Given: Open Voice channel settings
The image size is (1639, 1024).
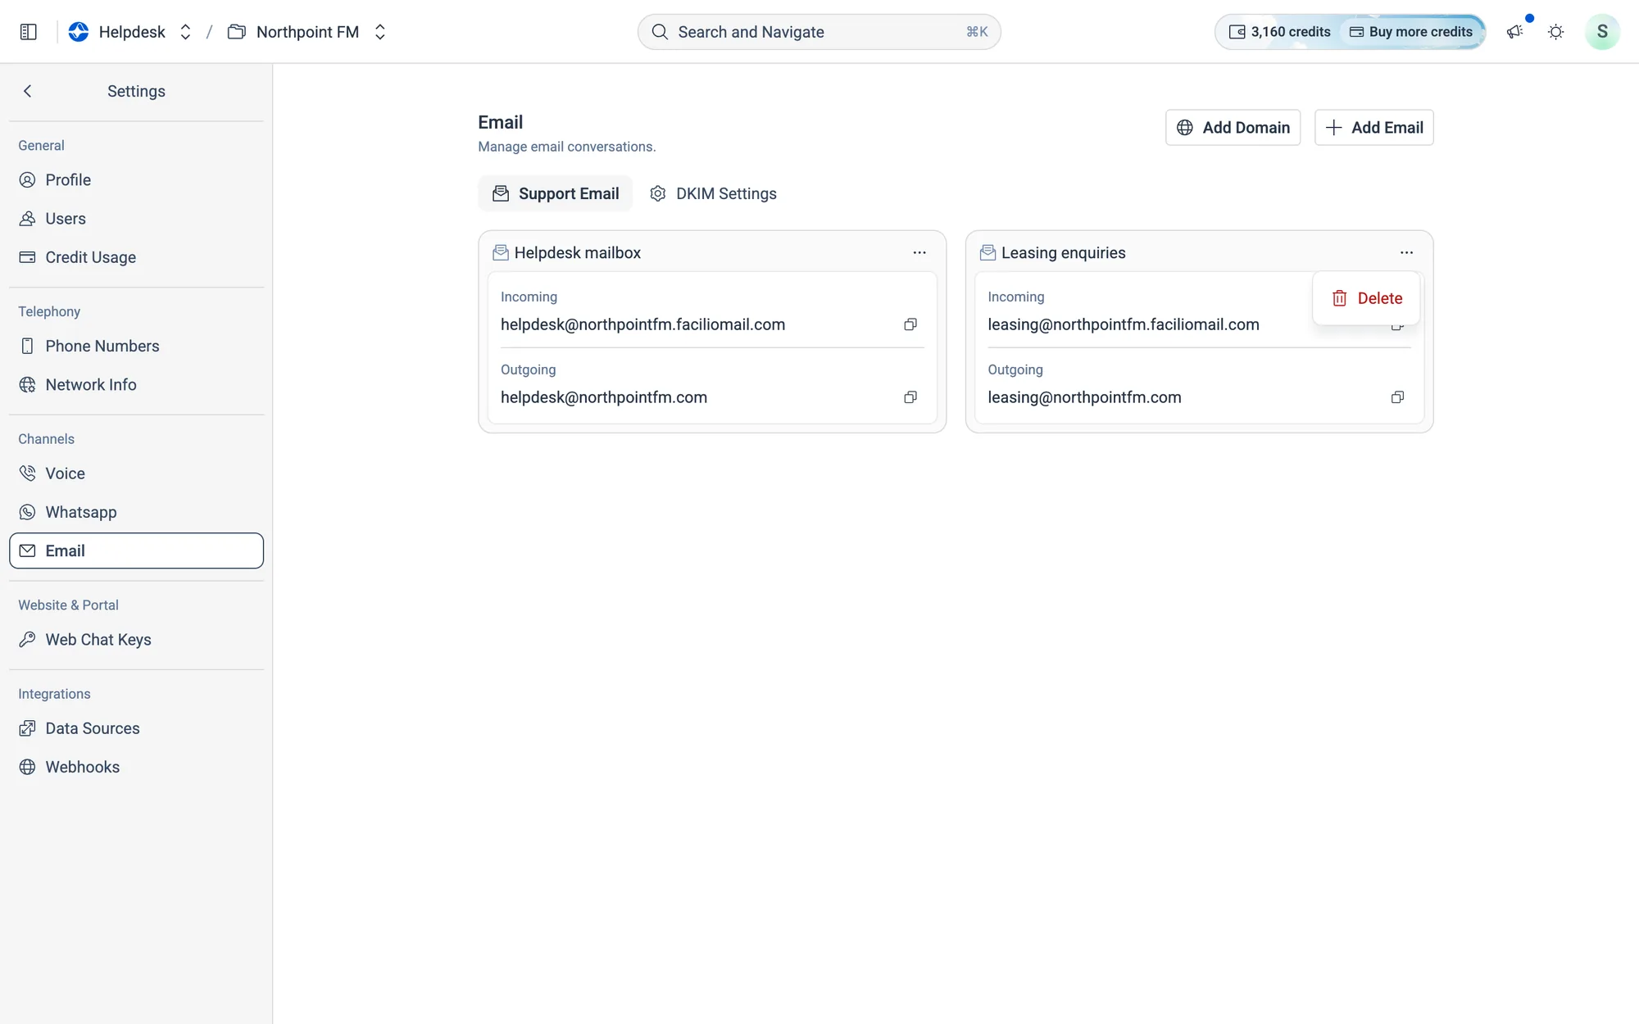Looking at the screenshot, I should coord(136,473).
